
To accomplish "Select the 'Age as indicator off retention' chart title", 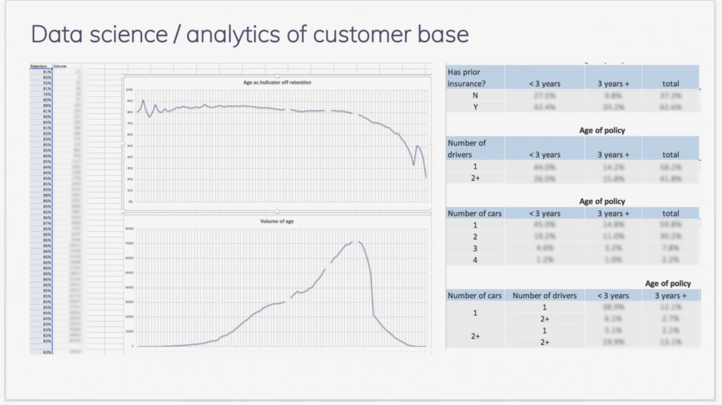I will tap(277, 83).
